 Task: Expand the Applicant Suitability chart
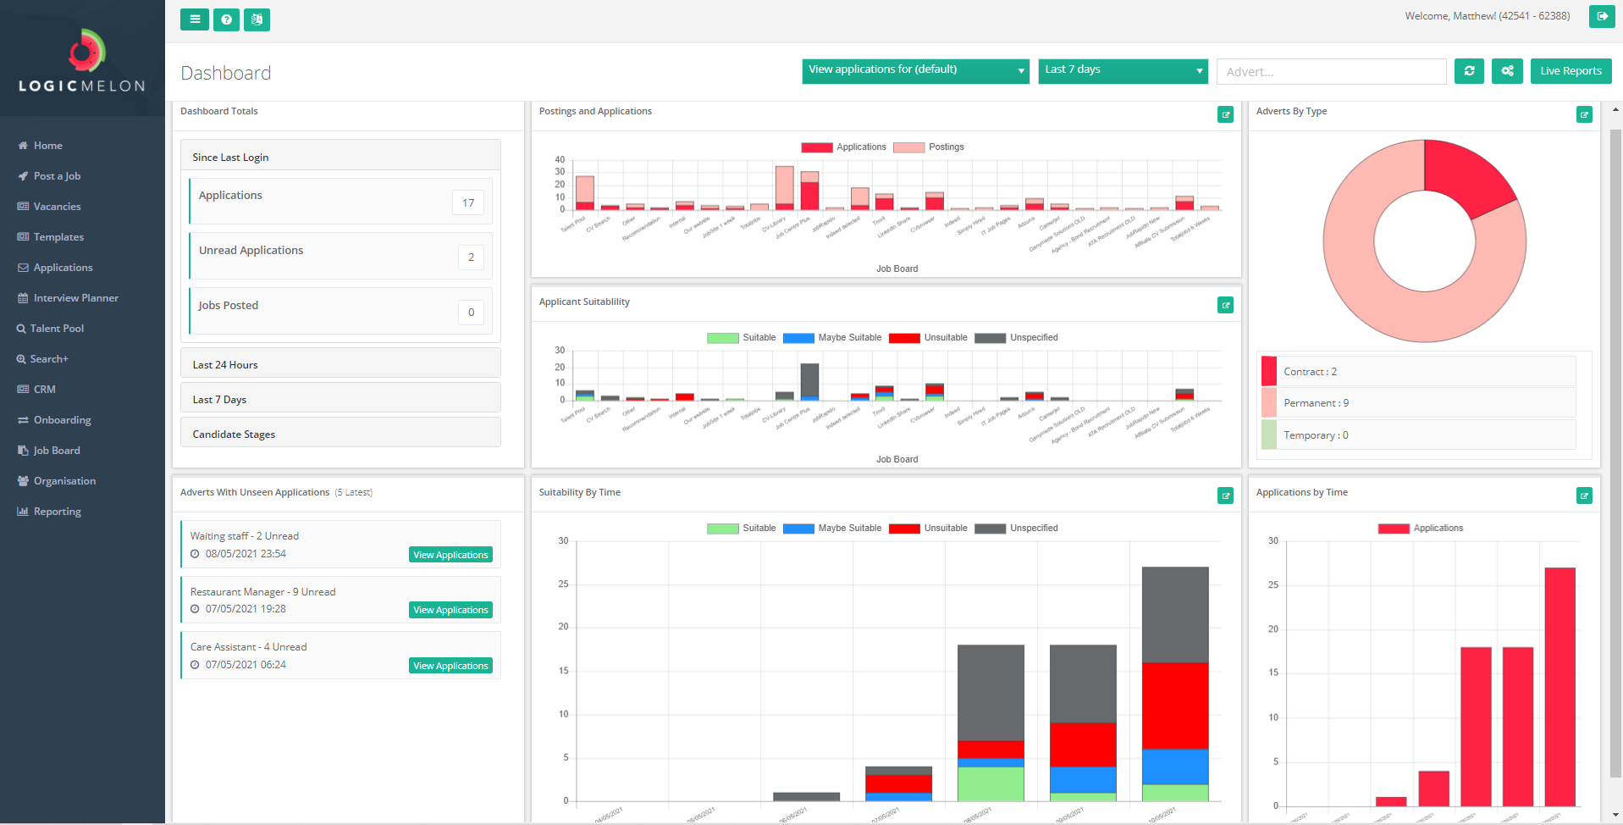tap(1225, 305)
